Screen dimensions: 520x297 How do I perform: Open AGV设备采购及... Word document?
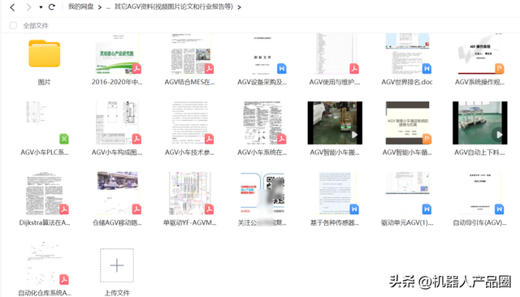tap(262, 54)
